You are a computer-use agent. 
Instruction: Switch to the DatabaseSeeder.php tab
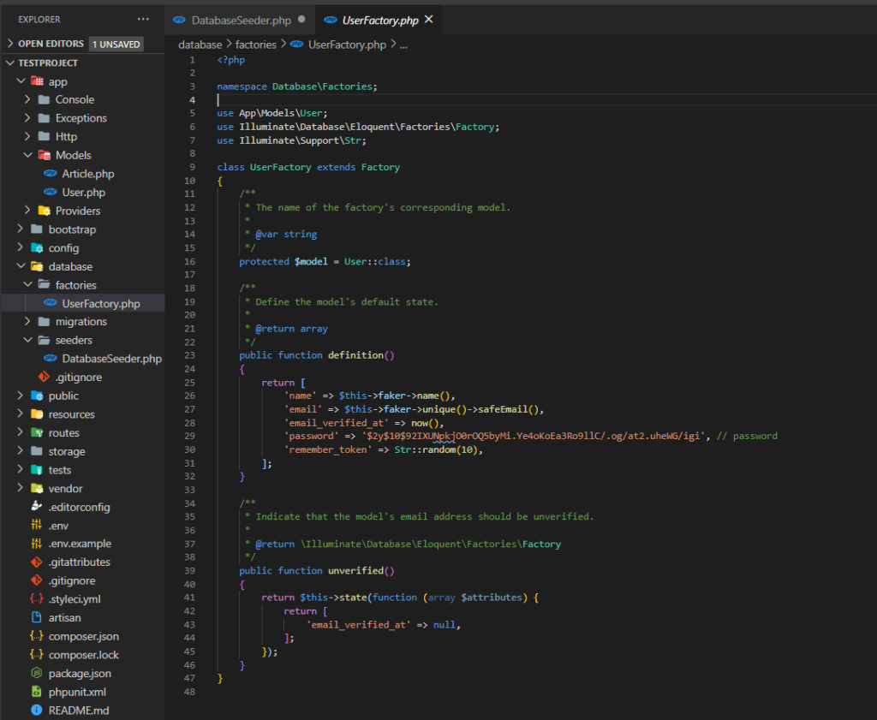point(239,20)
